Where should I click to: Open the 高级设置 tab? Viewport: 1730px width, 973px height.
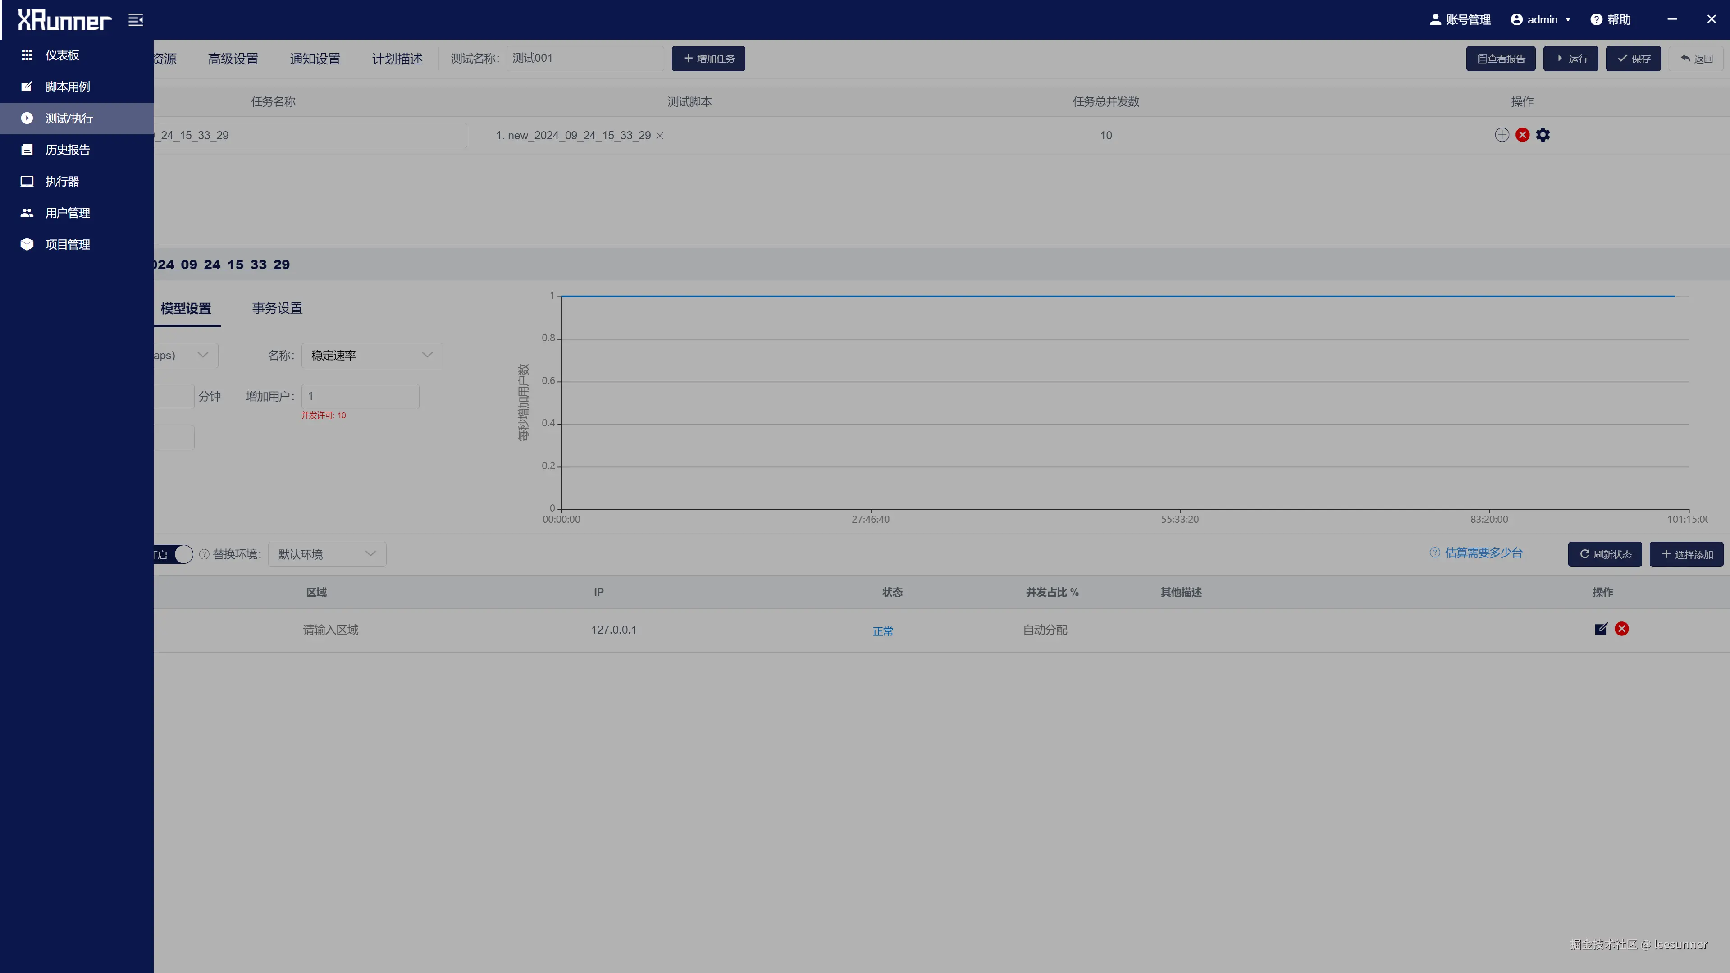click(x=233, y=59)
